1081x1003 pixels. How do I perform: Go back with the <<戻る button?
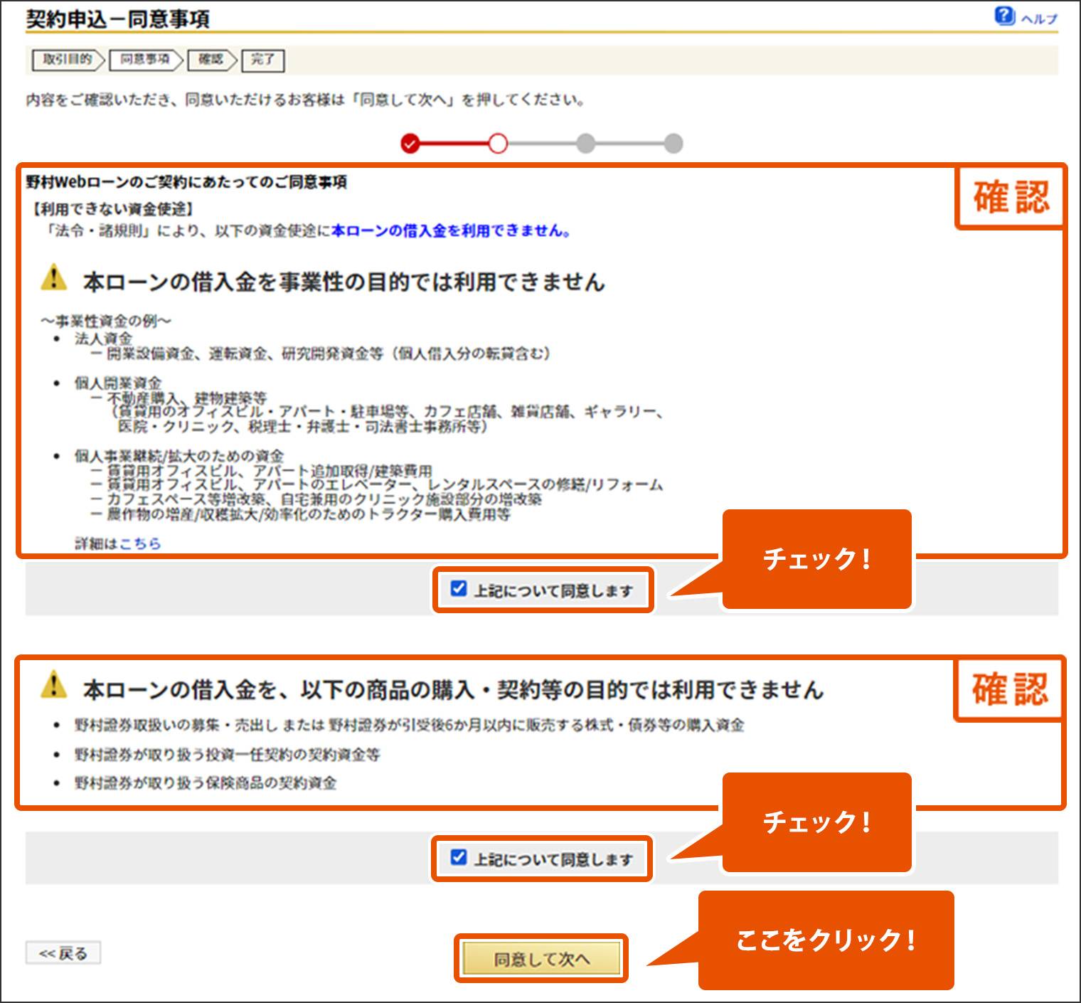(x=63, y=953)
